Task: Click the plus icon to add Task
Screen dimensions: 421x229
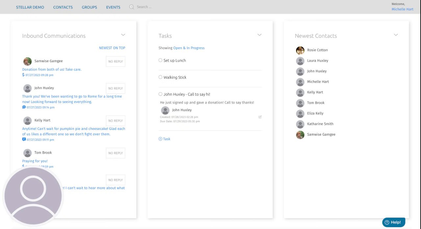Action: pyautogui.click(x=161, y=139)
